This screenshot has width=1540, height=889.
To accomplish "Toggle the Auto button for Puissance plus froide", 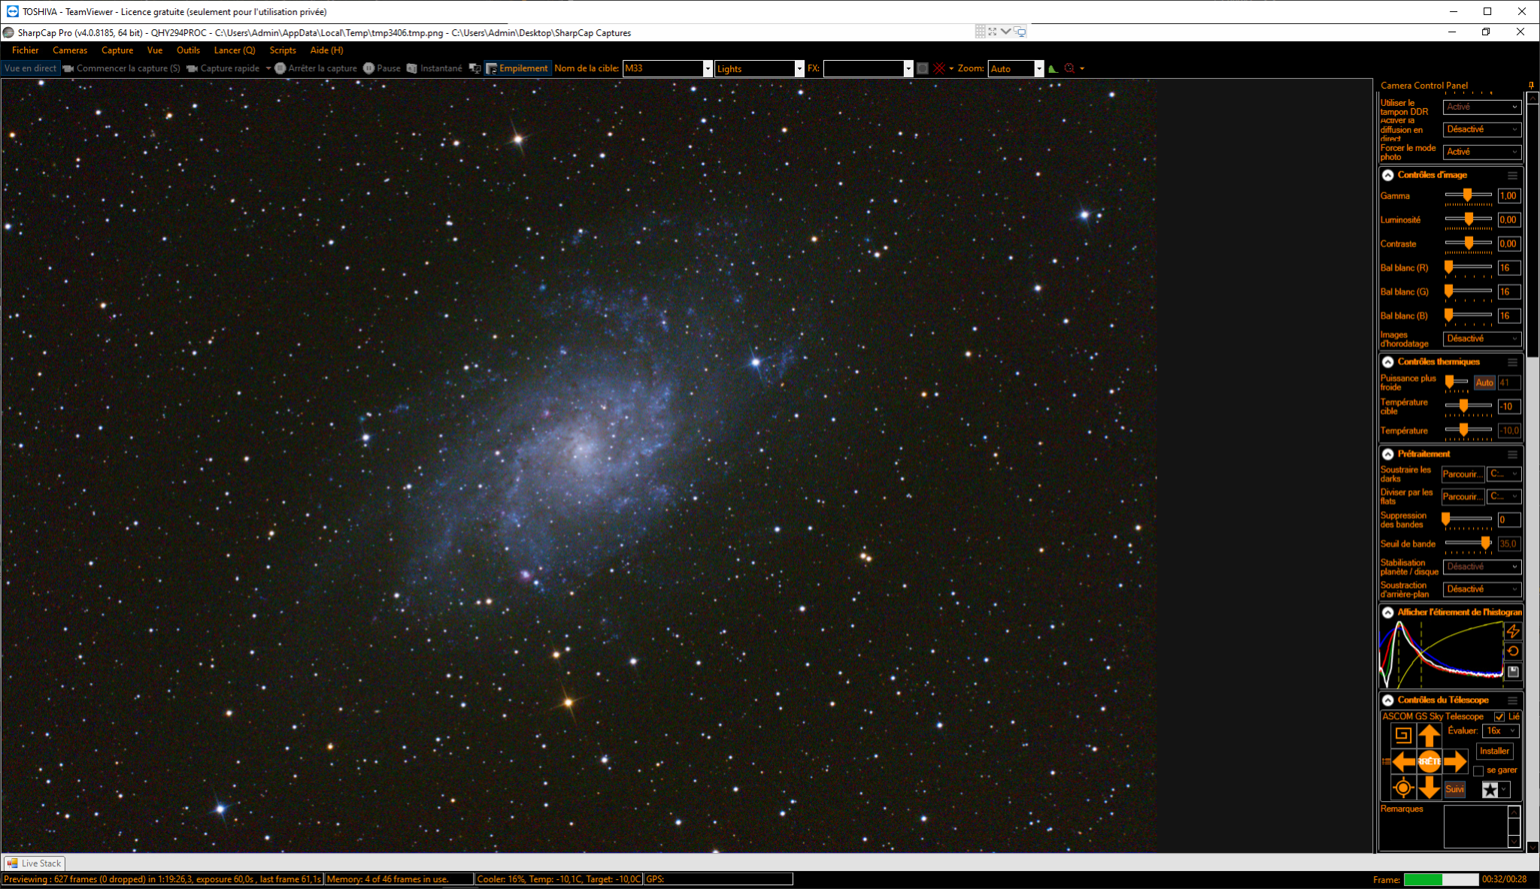I will point(1484,383).
